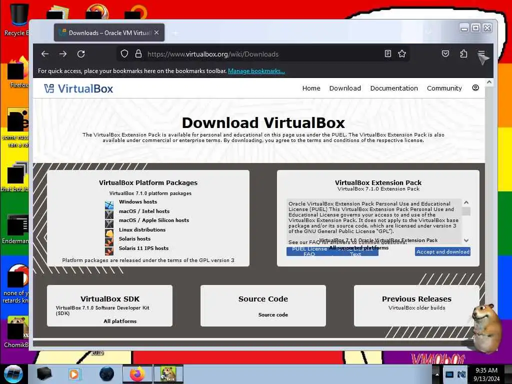Screen dimensions: 512x384
Task: Click the Solaris 11 IPS hosts icon
Action: pyautogui.click(x=109, y=251)
